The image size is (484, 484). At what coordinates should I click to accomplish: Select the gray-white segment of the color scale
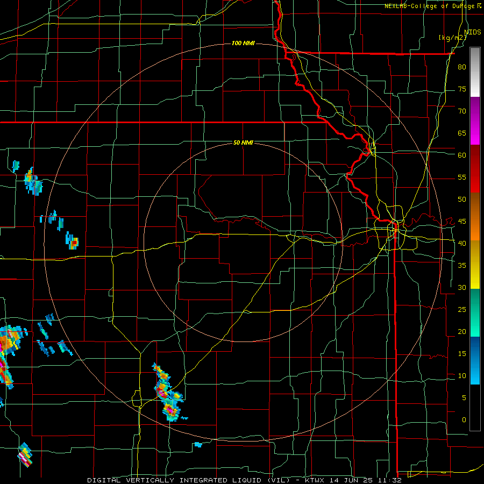(475, 72)
